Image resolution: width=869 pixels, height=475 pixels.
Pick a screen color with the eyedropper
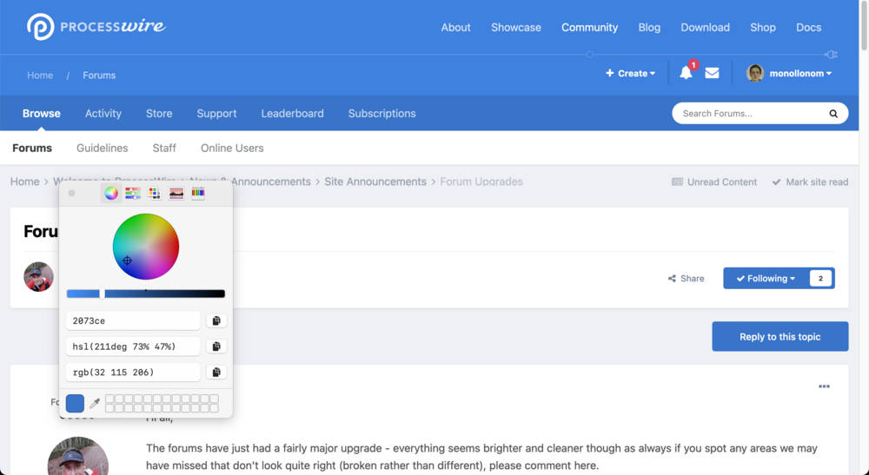(x=95, y=403)
